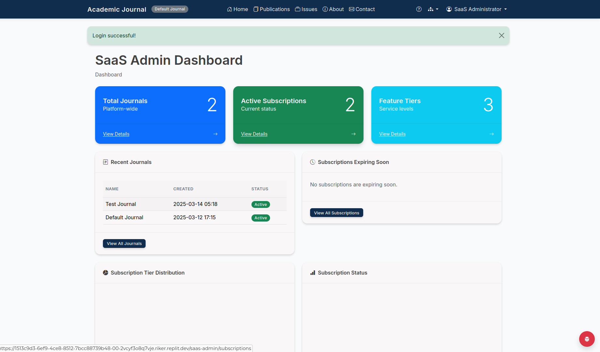Click the STATUS column header

(x=260, y=189)
